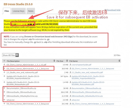The image size is (133, 108).
Task: Click the list icon on Show All Files
Action: (17, 55)
